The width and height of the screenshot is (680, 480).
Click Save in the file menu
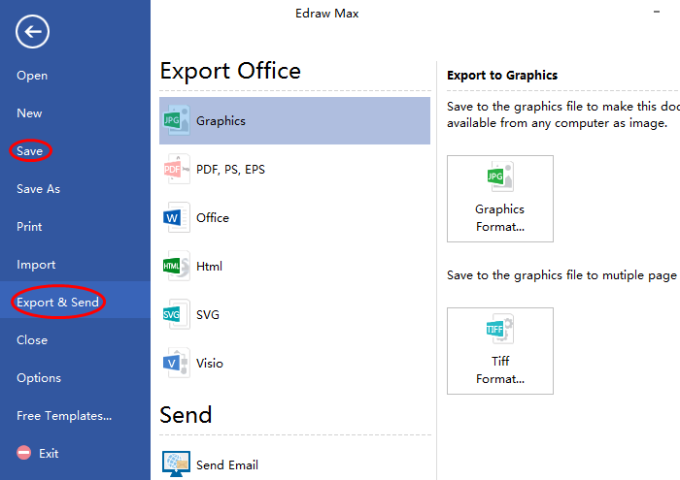(29, 151)
